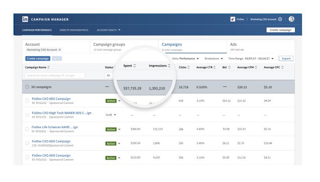
Task: Open the user profile avatar
Action: 291,19
